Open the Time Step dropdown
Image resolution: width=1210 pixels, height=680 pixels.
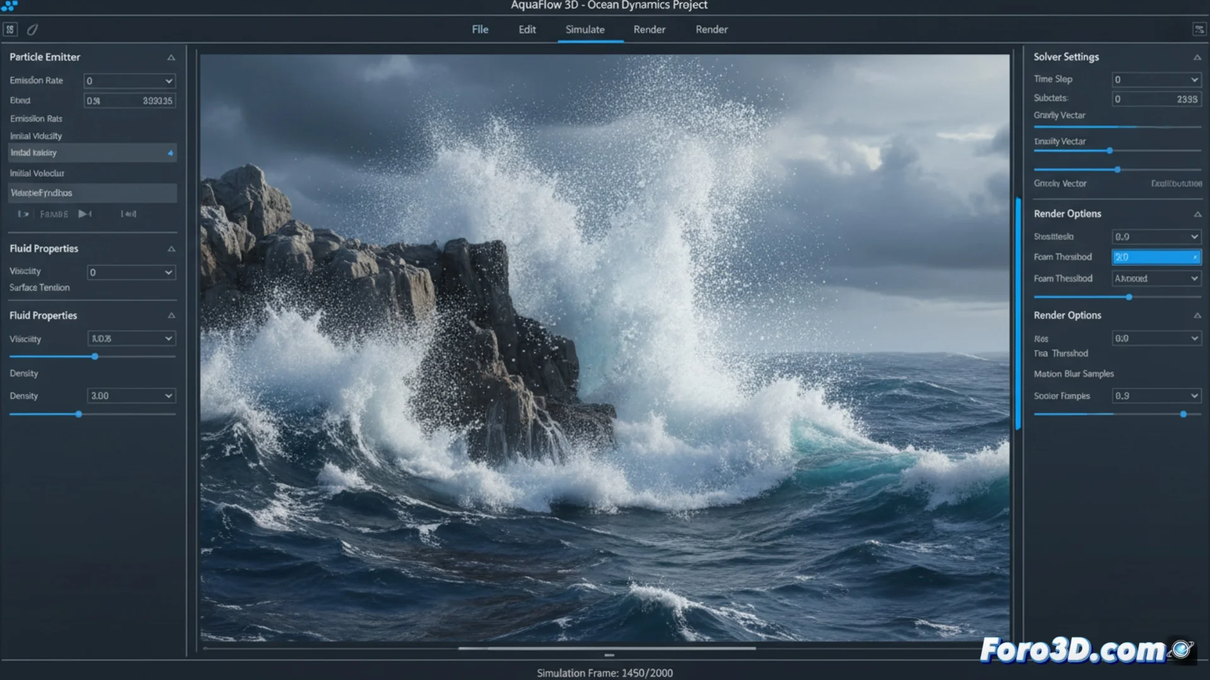(x=1194, y=80)
